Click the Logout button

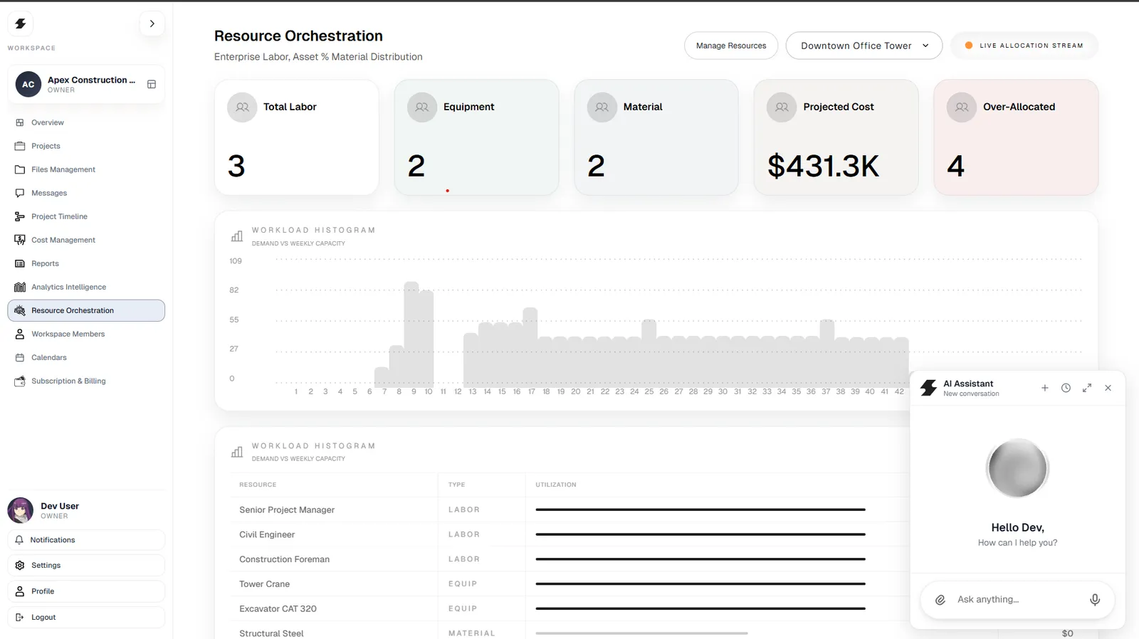(86, 617)
